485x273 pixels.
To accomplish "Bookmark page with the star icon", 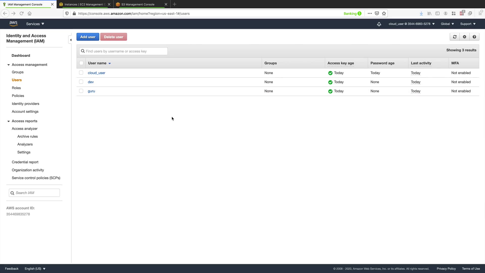I will coord(384,14).
